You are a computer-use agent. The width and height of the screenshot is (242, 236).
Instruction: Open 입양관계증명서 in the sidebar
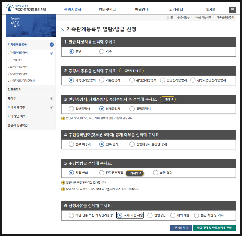[19, 74]
